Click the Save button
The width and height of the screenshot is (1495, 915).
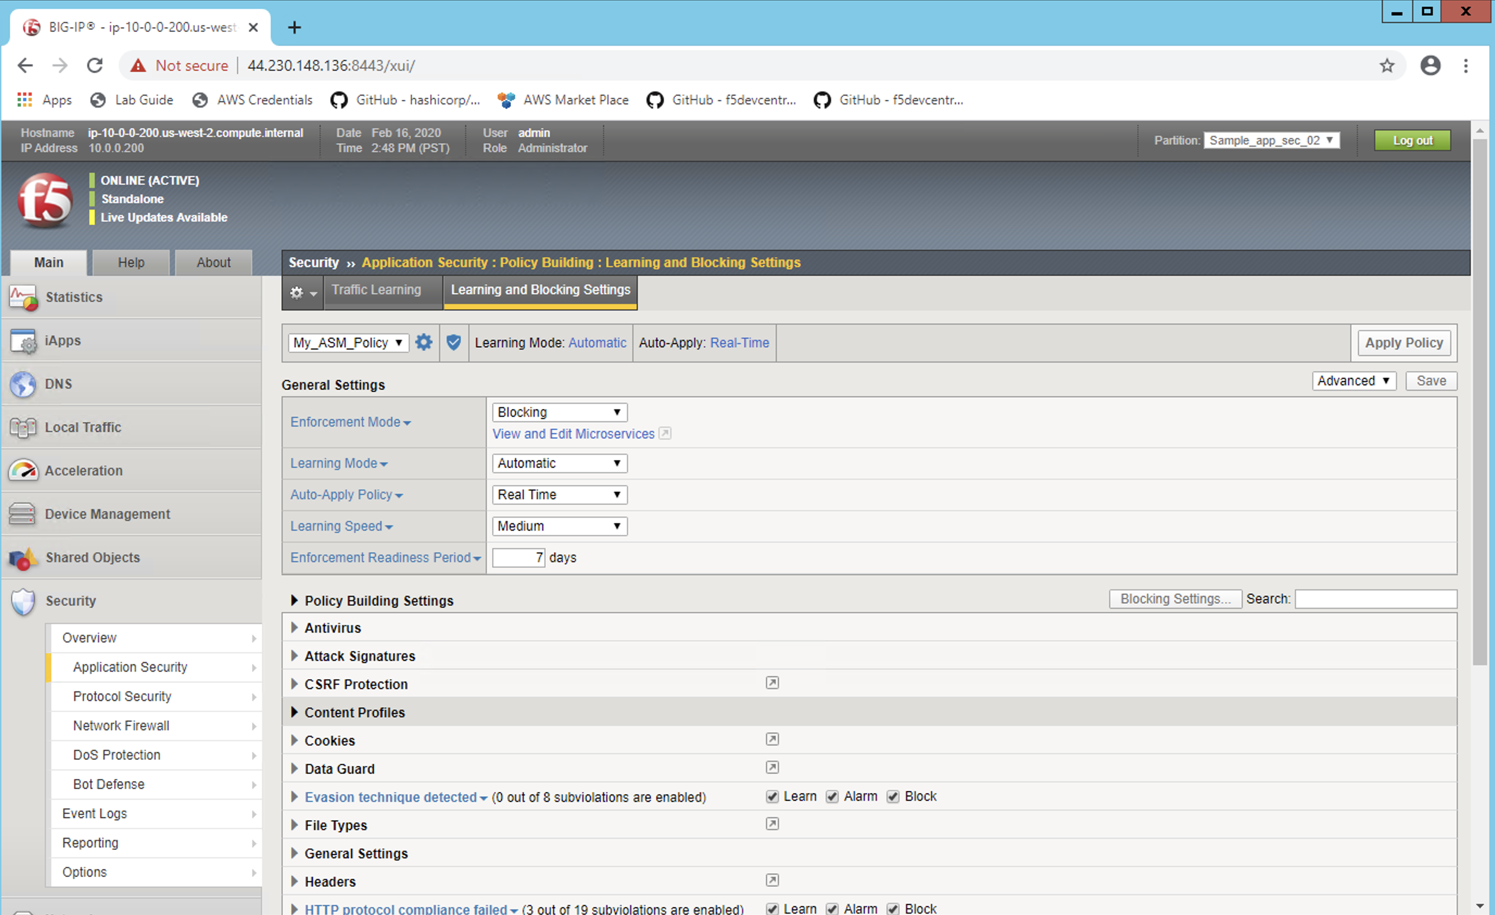(1431, 381)
